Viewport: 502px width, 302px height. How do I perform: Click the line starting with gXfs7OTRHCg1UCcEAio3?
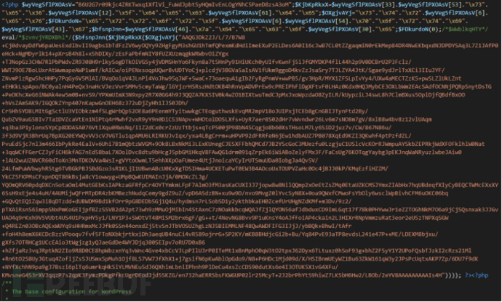(103, 242)
